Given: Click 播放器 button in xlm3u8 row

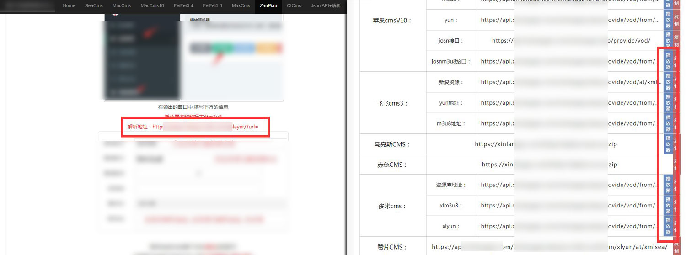Looking at the screenshot, I should pyautogui.click(x=668, y=206).
